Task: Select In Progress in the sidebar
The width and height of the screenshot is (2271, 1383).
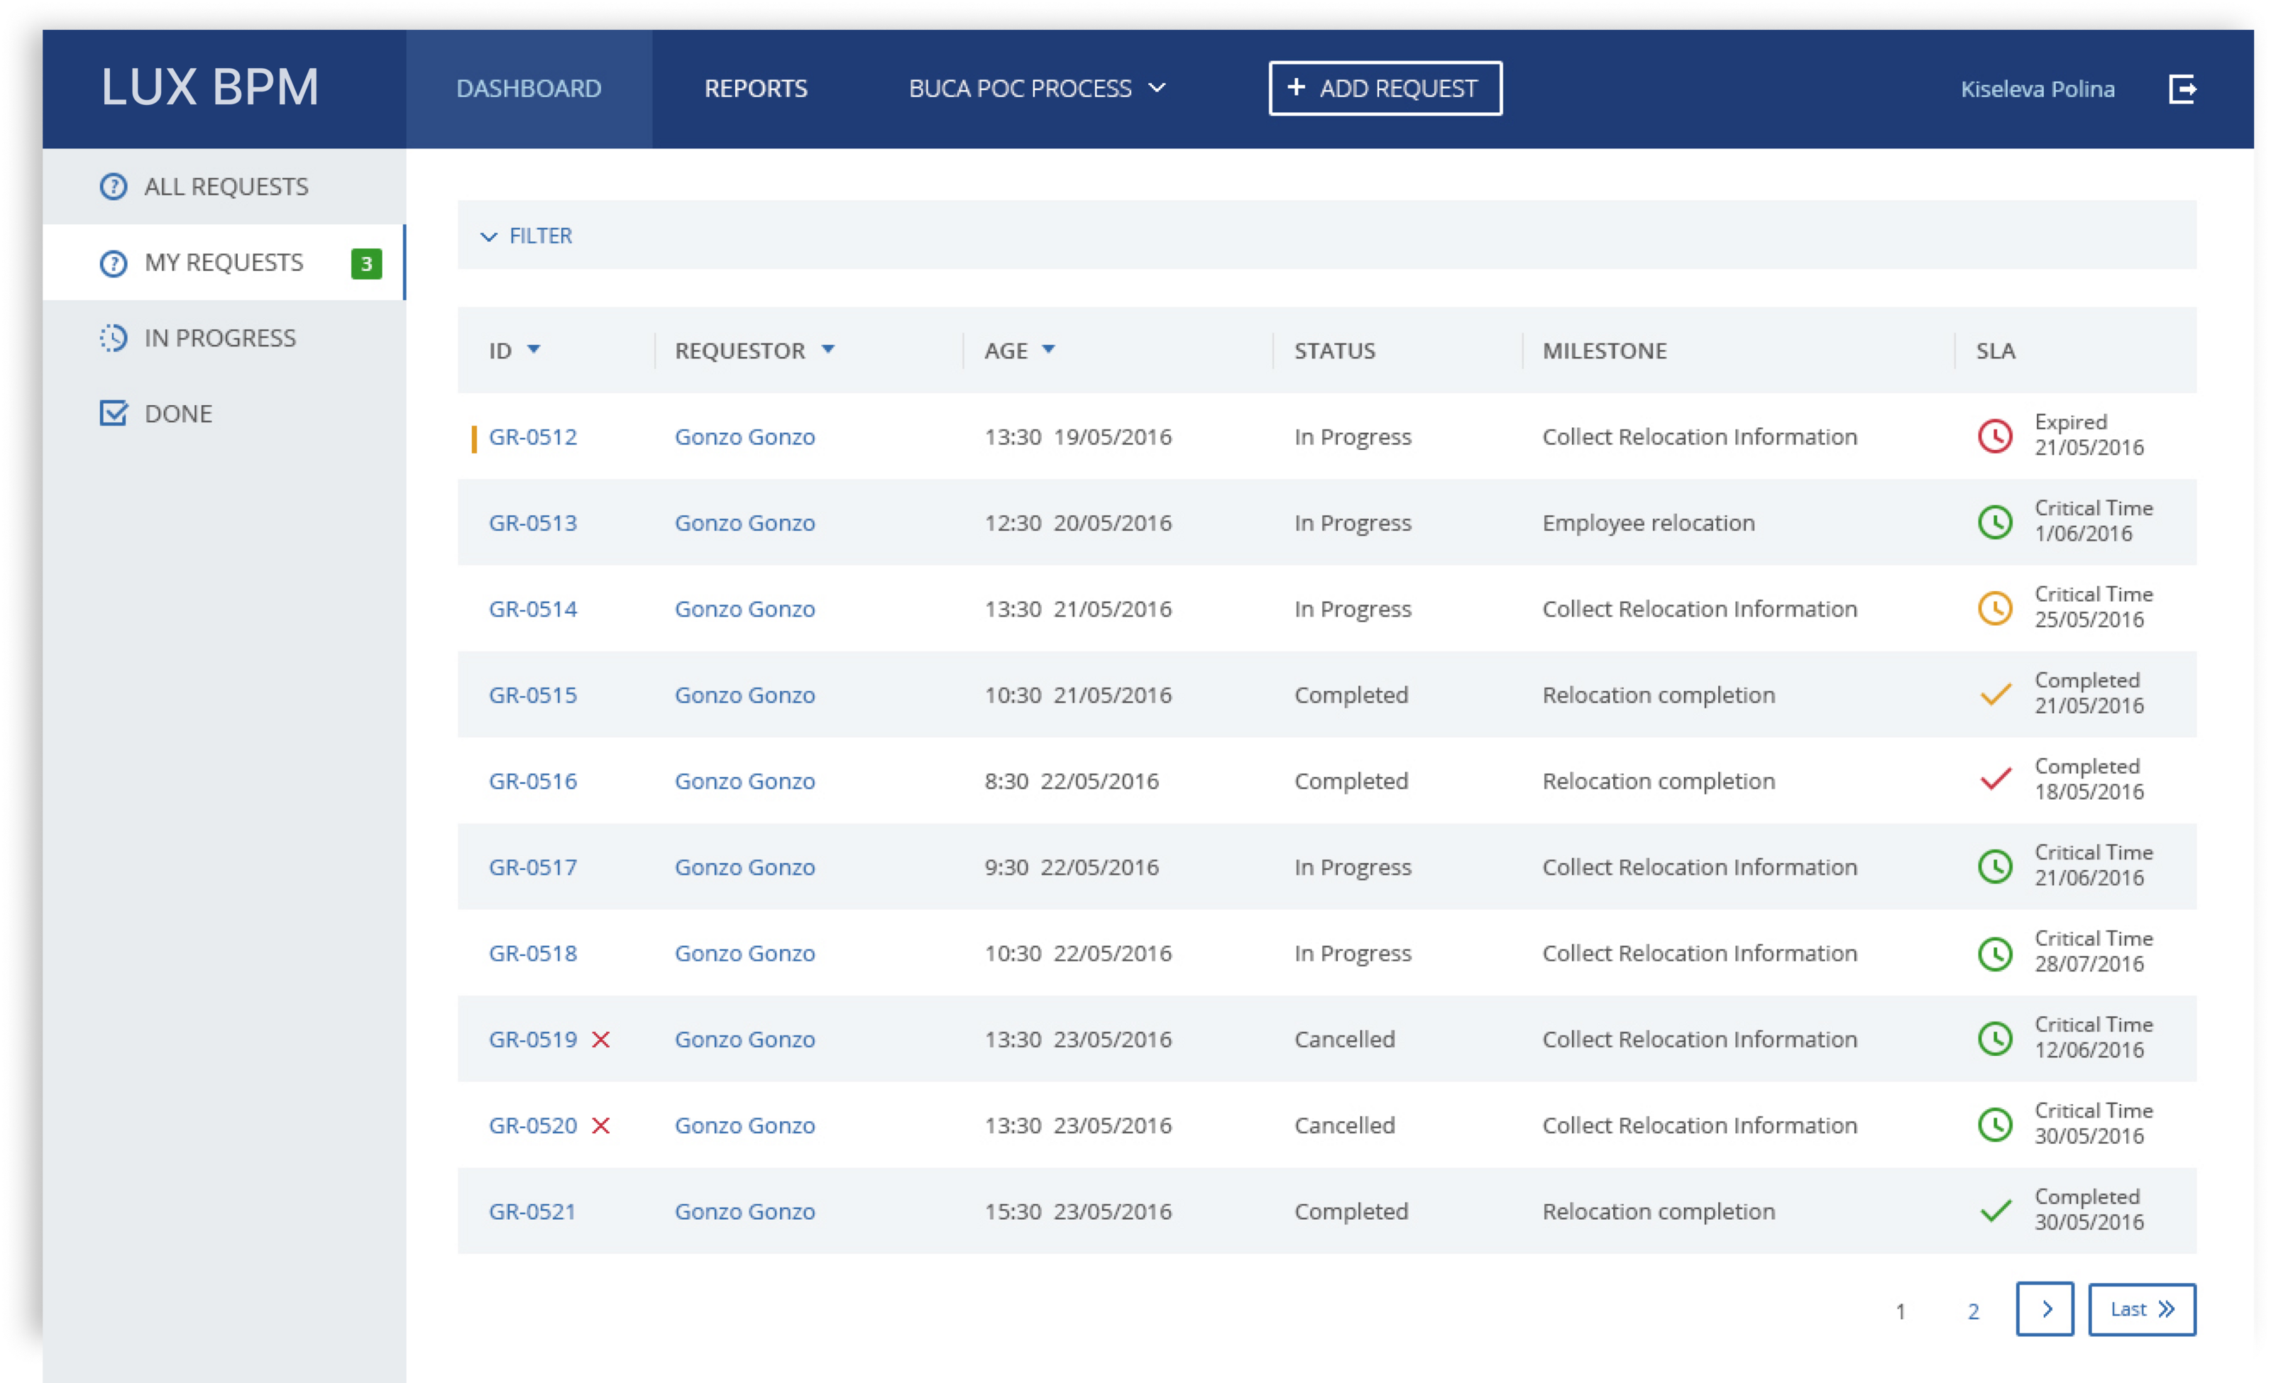Action: pos(219,338)
